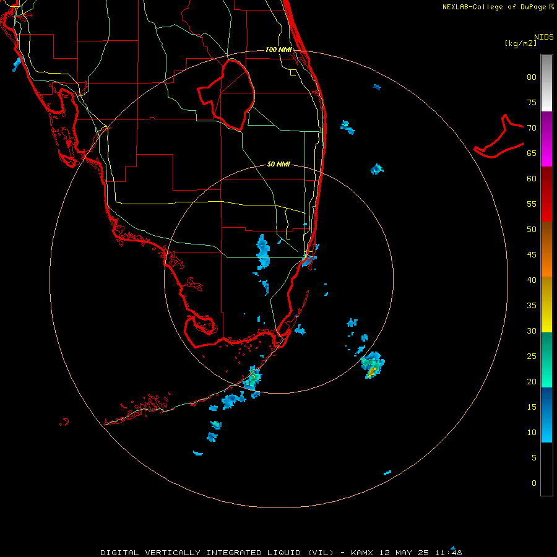Click the green-core storm cell over the upper Keys
Image resolution: width=557 pixels, height=557 pixels.
click(253, 378)
